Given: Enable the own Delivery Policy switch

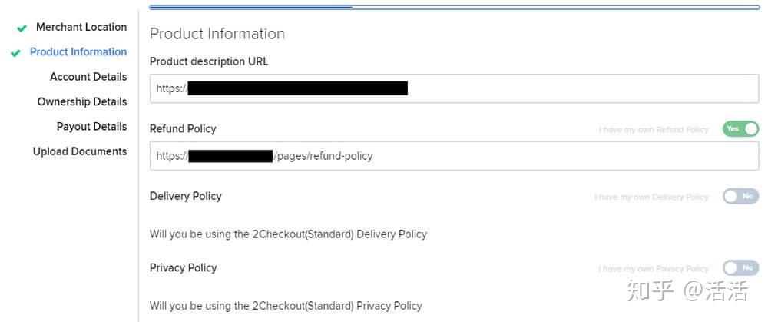Looking at the screenshot, I should click(x=740, y=197).
